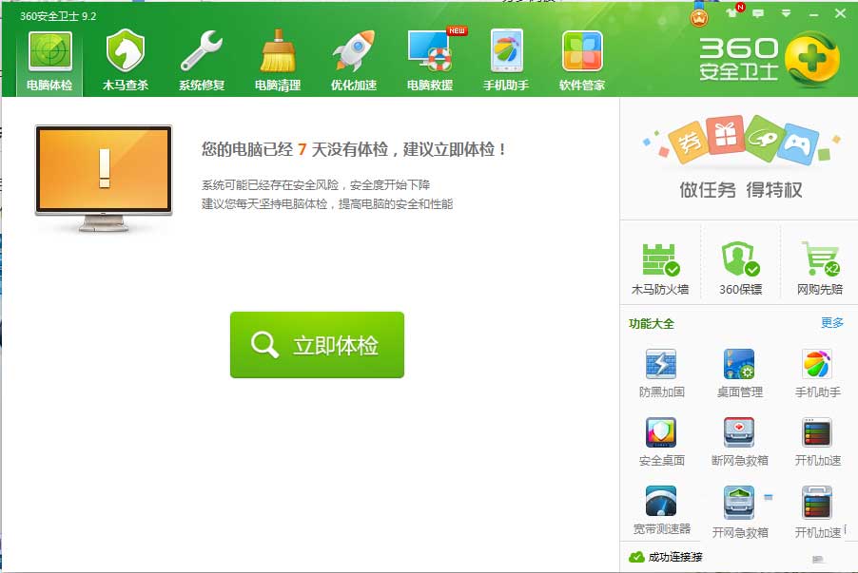The height and width of the screenshot is (573, 858).
Task: Open the 360保镖 protection feature
Action: pos(741,263)
